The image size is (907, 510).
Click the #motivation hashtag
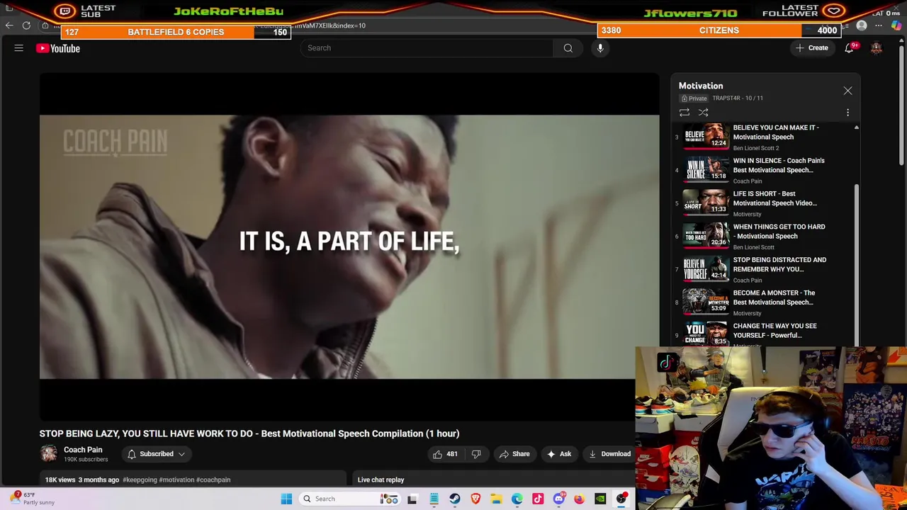[x=176, y=480]
